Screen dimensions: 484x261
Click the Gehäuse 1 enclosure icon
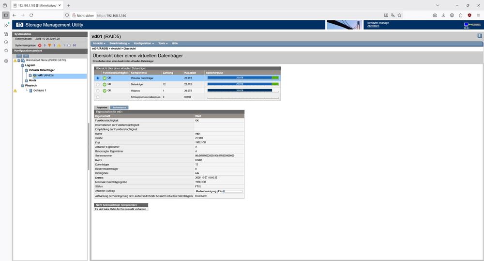click(x=30, y=91)
